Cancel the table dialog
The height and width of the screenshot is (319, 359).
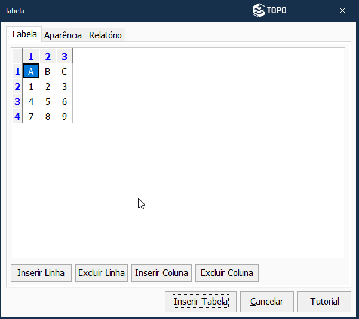(x=266, y=302)
